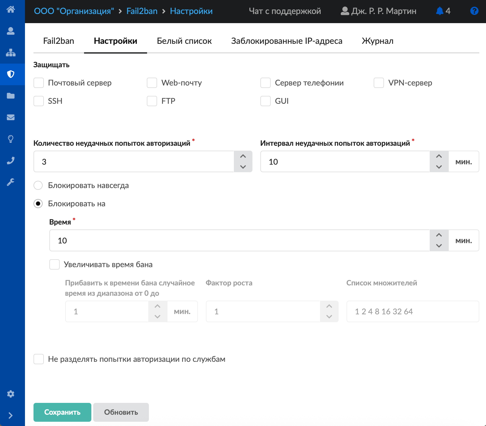Open the network topology icon in sidebar

click(11, 53)
